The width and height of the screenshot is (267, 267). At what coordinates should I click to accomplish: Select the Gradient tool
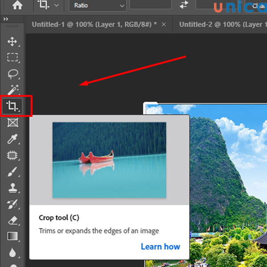[x=12, y=236]
